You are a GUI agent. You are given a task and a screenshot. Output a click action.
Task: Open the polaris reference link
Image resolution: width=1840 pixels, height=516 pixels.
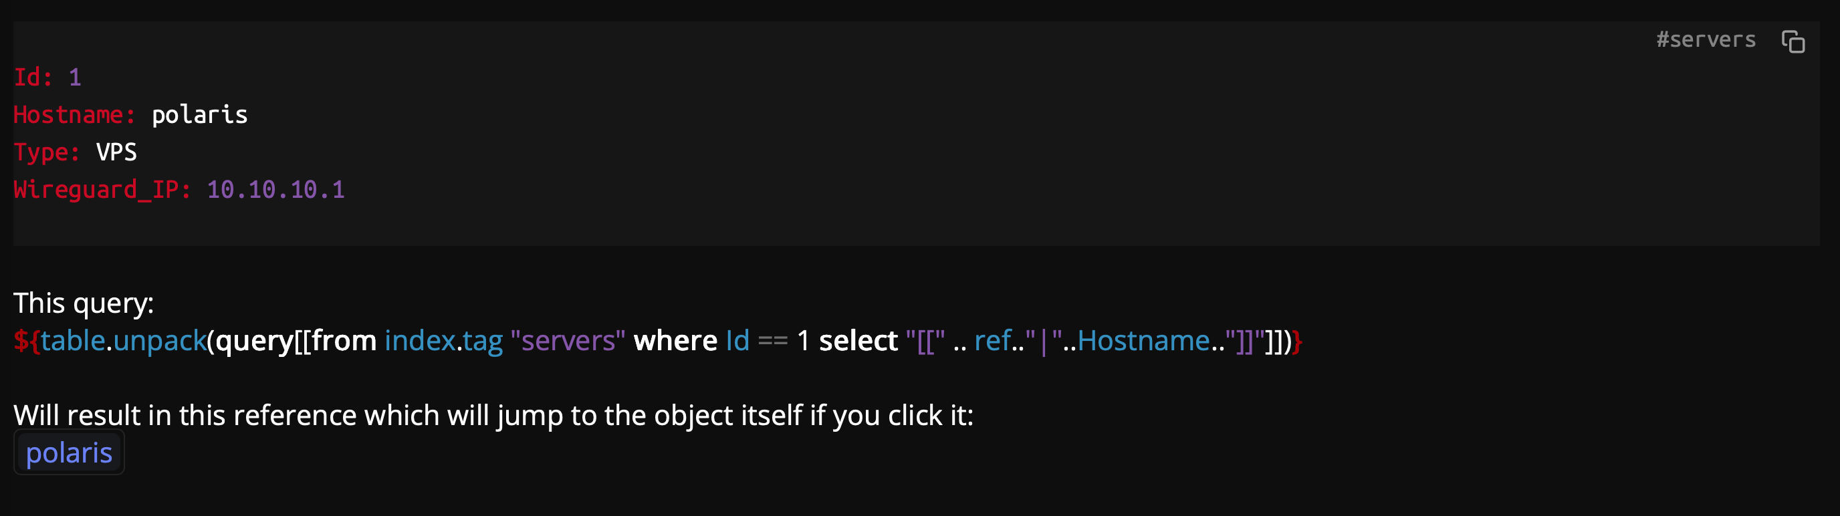[x=69, y=453]
